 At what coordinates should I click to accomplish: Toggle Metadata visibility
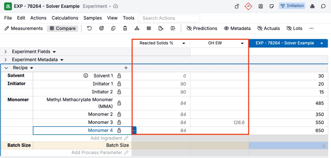point(237,28)
